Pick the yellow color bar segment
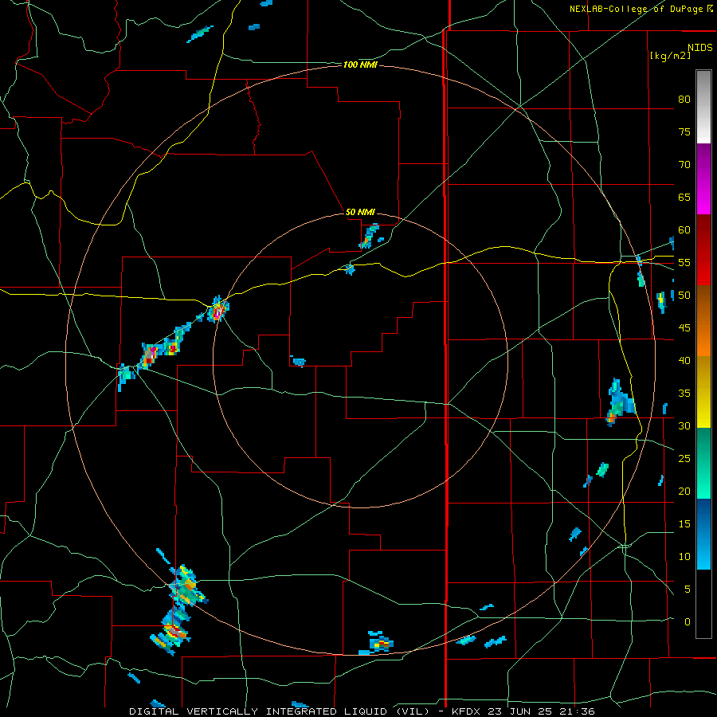Screen dimensions: 717x717 tap(703, 392)
